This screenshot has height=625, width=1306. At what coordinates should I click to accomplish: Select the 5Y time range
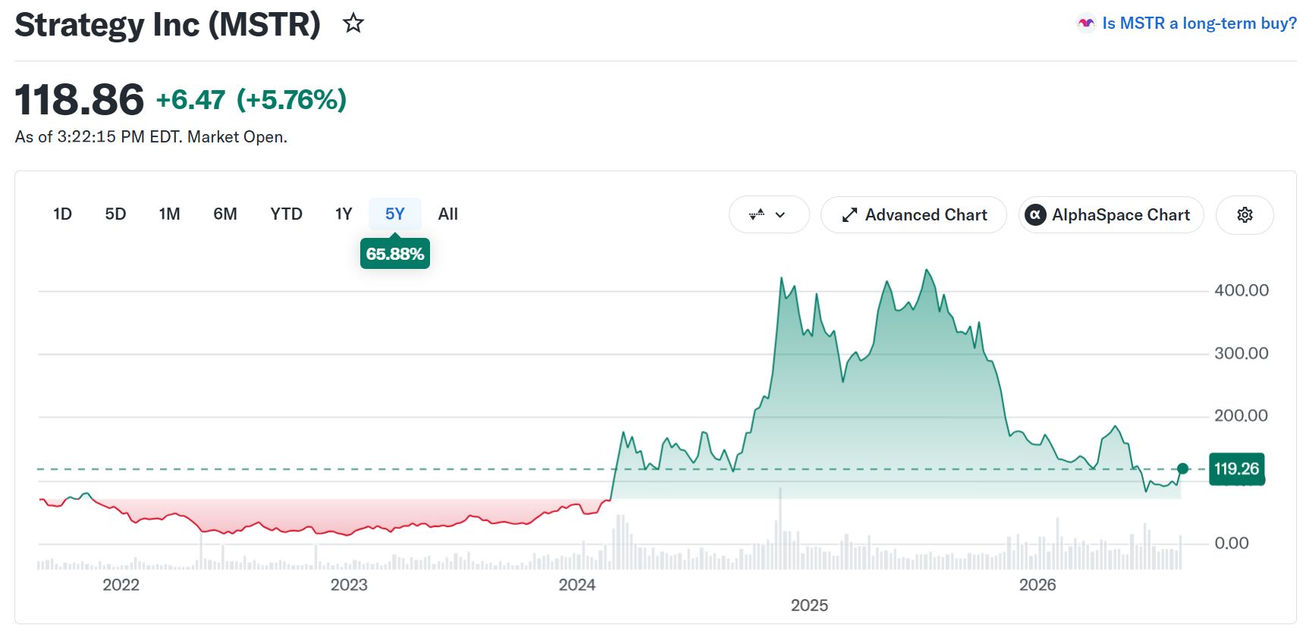click(x=395, y=214)
